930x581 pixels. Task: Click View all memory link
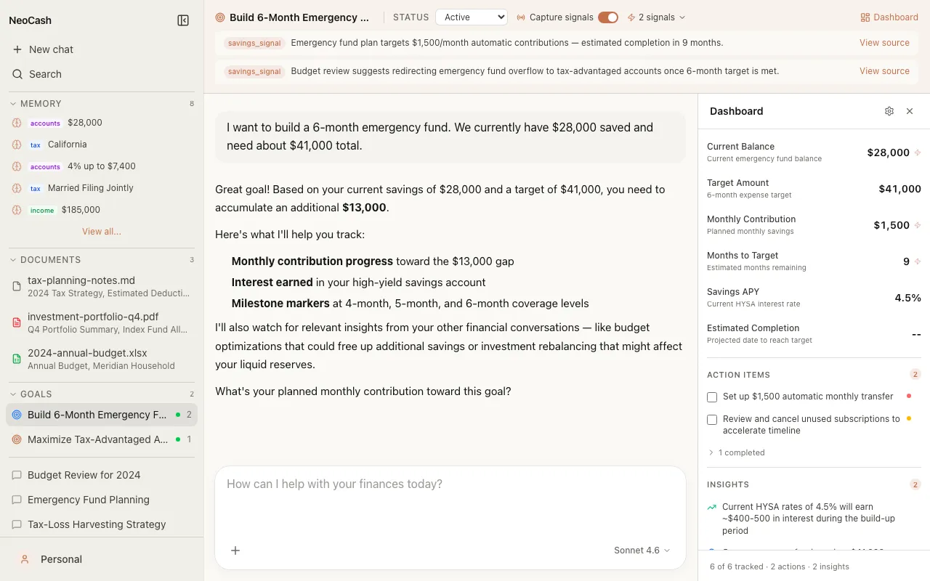(102, 232)
